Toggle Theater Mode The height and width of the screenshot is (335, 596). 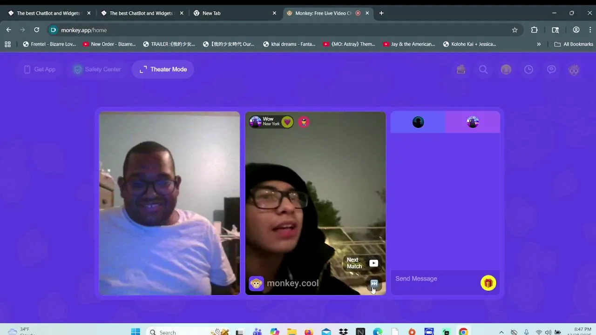click(x=163, y=69)
